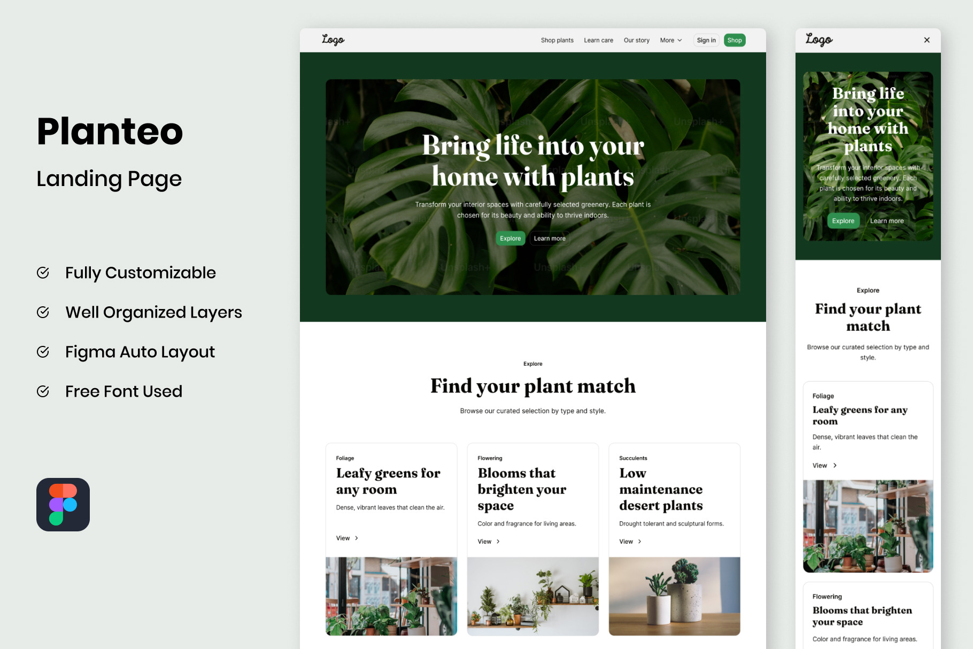Expand the More dropdown in navigation
973x649 pixels.
671,40
